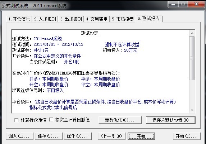Viewport: 206px width, 144px height.
Task: Click the 指标公式发出卖出信号后 text
Action: click(53, 107)
